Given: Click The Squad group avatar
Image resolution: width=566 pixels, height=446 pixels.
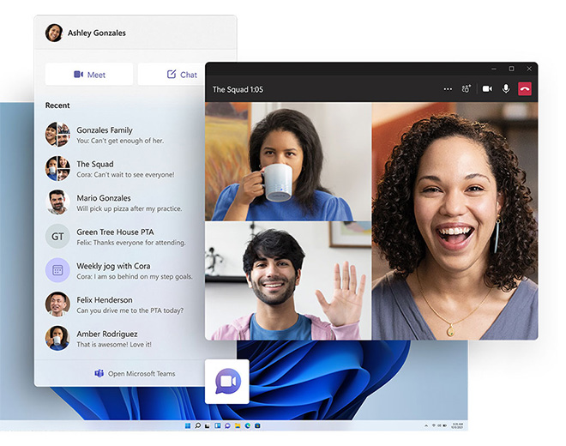Looking at the screenshot, I should (57, 168).
